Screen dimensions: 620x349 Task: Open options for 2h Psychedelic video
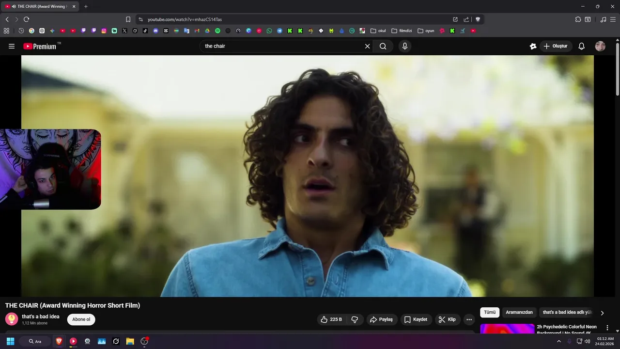click(x=607, y=328)
